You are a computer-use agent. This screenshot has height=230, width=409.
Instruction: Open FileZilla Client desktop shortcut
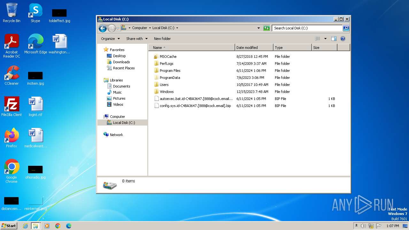point(12,106)
